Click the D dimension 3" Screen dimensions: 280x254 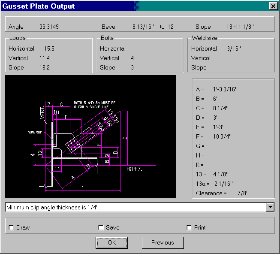[x=216, y=118]
